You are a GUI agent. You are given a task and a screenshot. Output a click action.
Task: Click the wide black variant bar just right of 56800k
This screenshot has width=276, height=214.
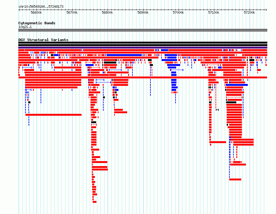point(110,63)
